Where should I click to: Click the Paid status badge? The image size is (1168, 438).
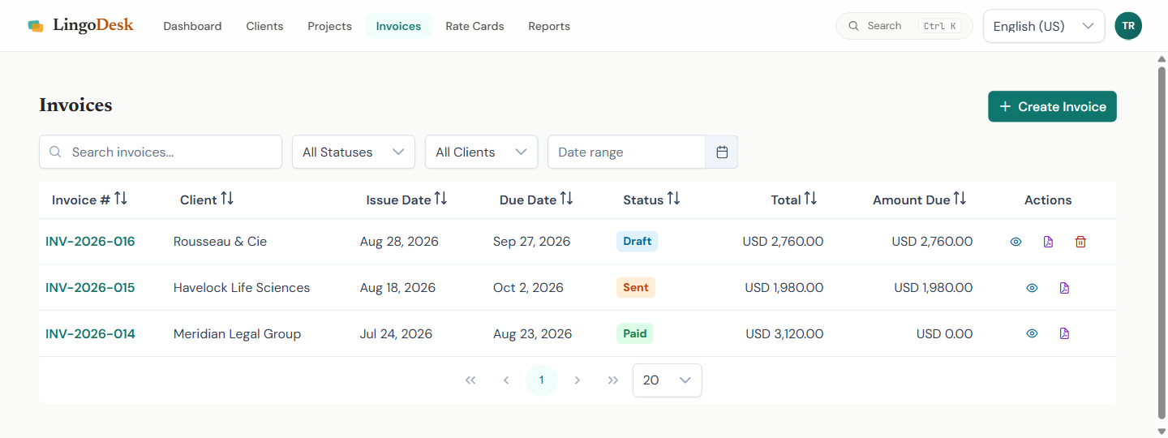click(x=635, y=333)
